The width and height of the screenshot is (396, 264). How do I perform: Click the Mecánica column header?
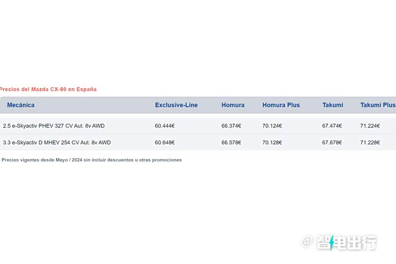click(21, 105)
